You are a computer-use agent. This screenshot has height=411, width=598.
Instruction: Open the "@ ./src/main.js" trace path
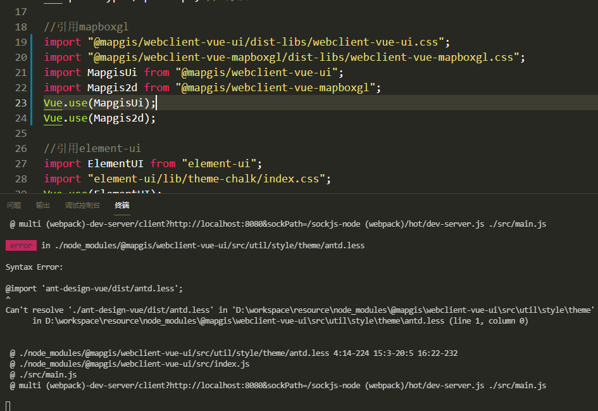(x=43, y=375)
